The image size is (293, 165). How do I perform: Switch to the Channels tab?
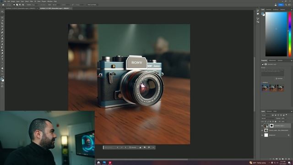click(x=269, y=111)
